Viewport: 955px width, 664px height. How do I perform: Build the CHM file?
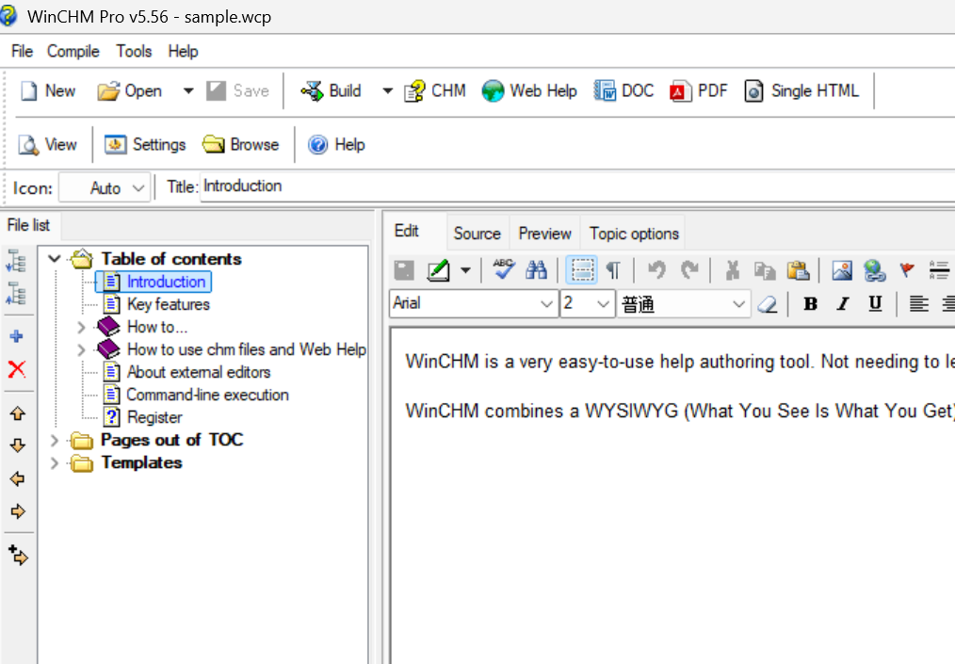pos(331,90)
